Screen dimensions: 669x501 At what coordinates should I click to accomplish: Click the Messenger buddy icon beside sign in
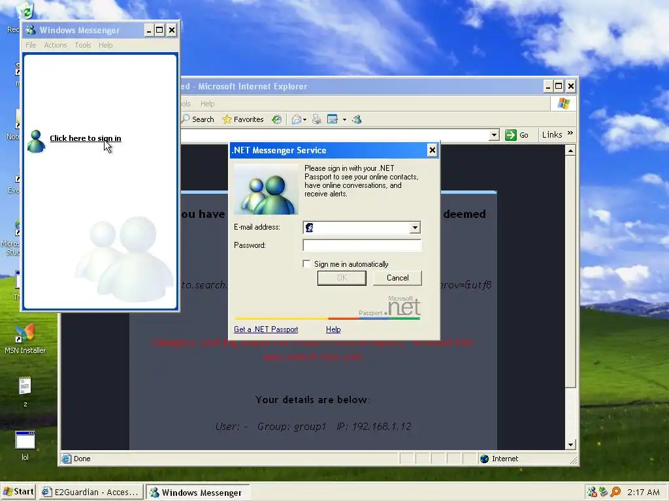pyautogui.click(x=37, y=141)
